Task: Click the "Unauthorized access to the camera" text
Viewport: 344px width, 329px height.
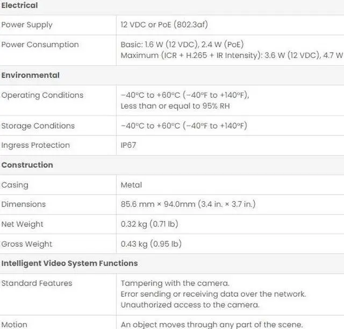Action: pyautogui.click(x=190, y=305)
